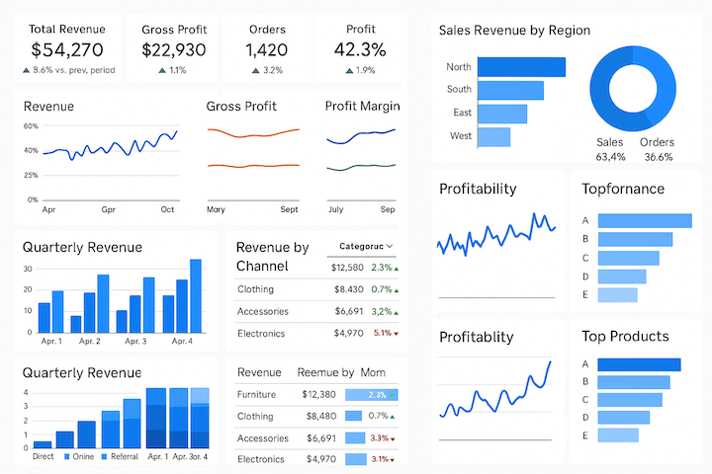Viewport: 712px width, 474px height.
Task: Click the red down arrow beside 5.1%
Action: coord(396,334)
